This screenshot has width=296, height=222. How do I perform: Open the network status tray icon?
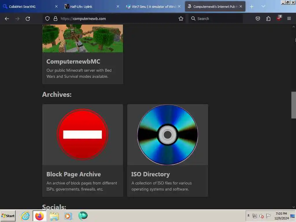(x=254, y=216)
